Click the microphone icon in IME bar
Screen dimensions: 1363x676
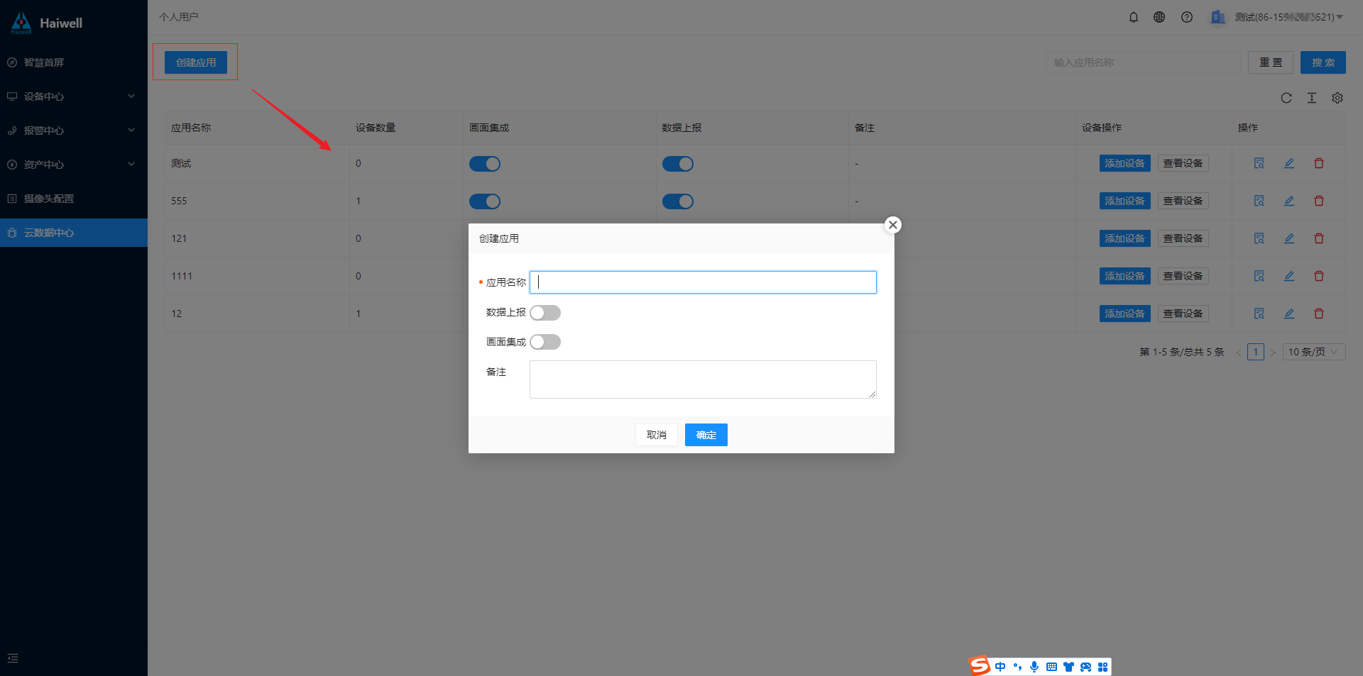1034,667
